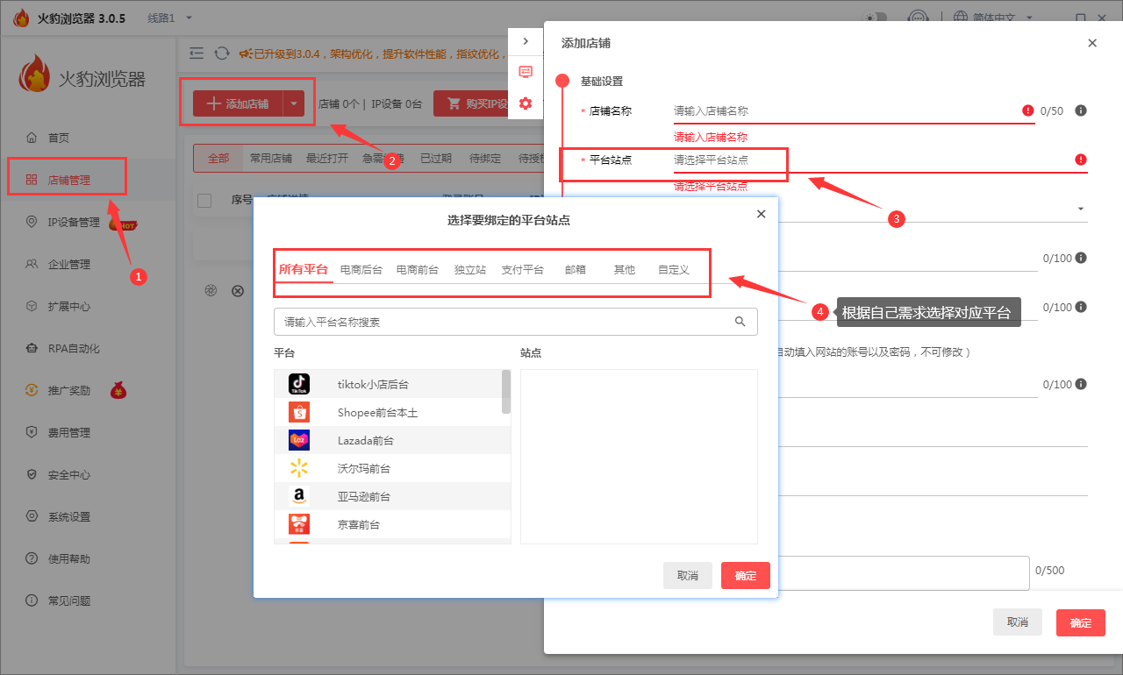
Task: Click the refresh icon in the top toolbar
Action: coord(222,53)
